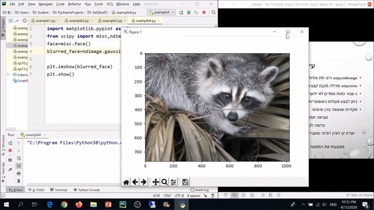Open the Python Console tool window
The image size is (374, 210).
[x=87, y=190]
